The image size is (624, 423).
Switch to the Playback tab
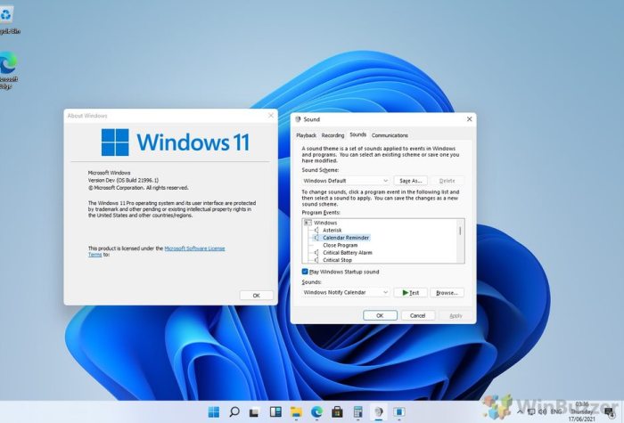306,135
